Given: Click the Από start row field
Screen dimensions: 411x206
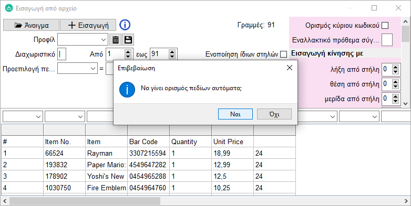Looking at the screenshot, I should (x=115, y=54).
